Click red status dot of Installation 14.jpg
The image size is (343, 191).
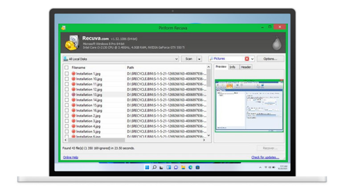[73, 100]
